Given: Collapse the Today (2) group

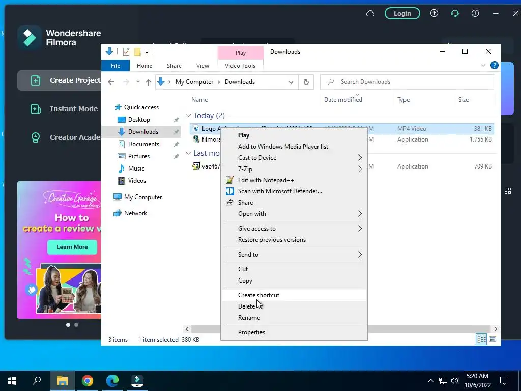Looking at the screenshot, I should click(188, 116).
